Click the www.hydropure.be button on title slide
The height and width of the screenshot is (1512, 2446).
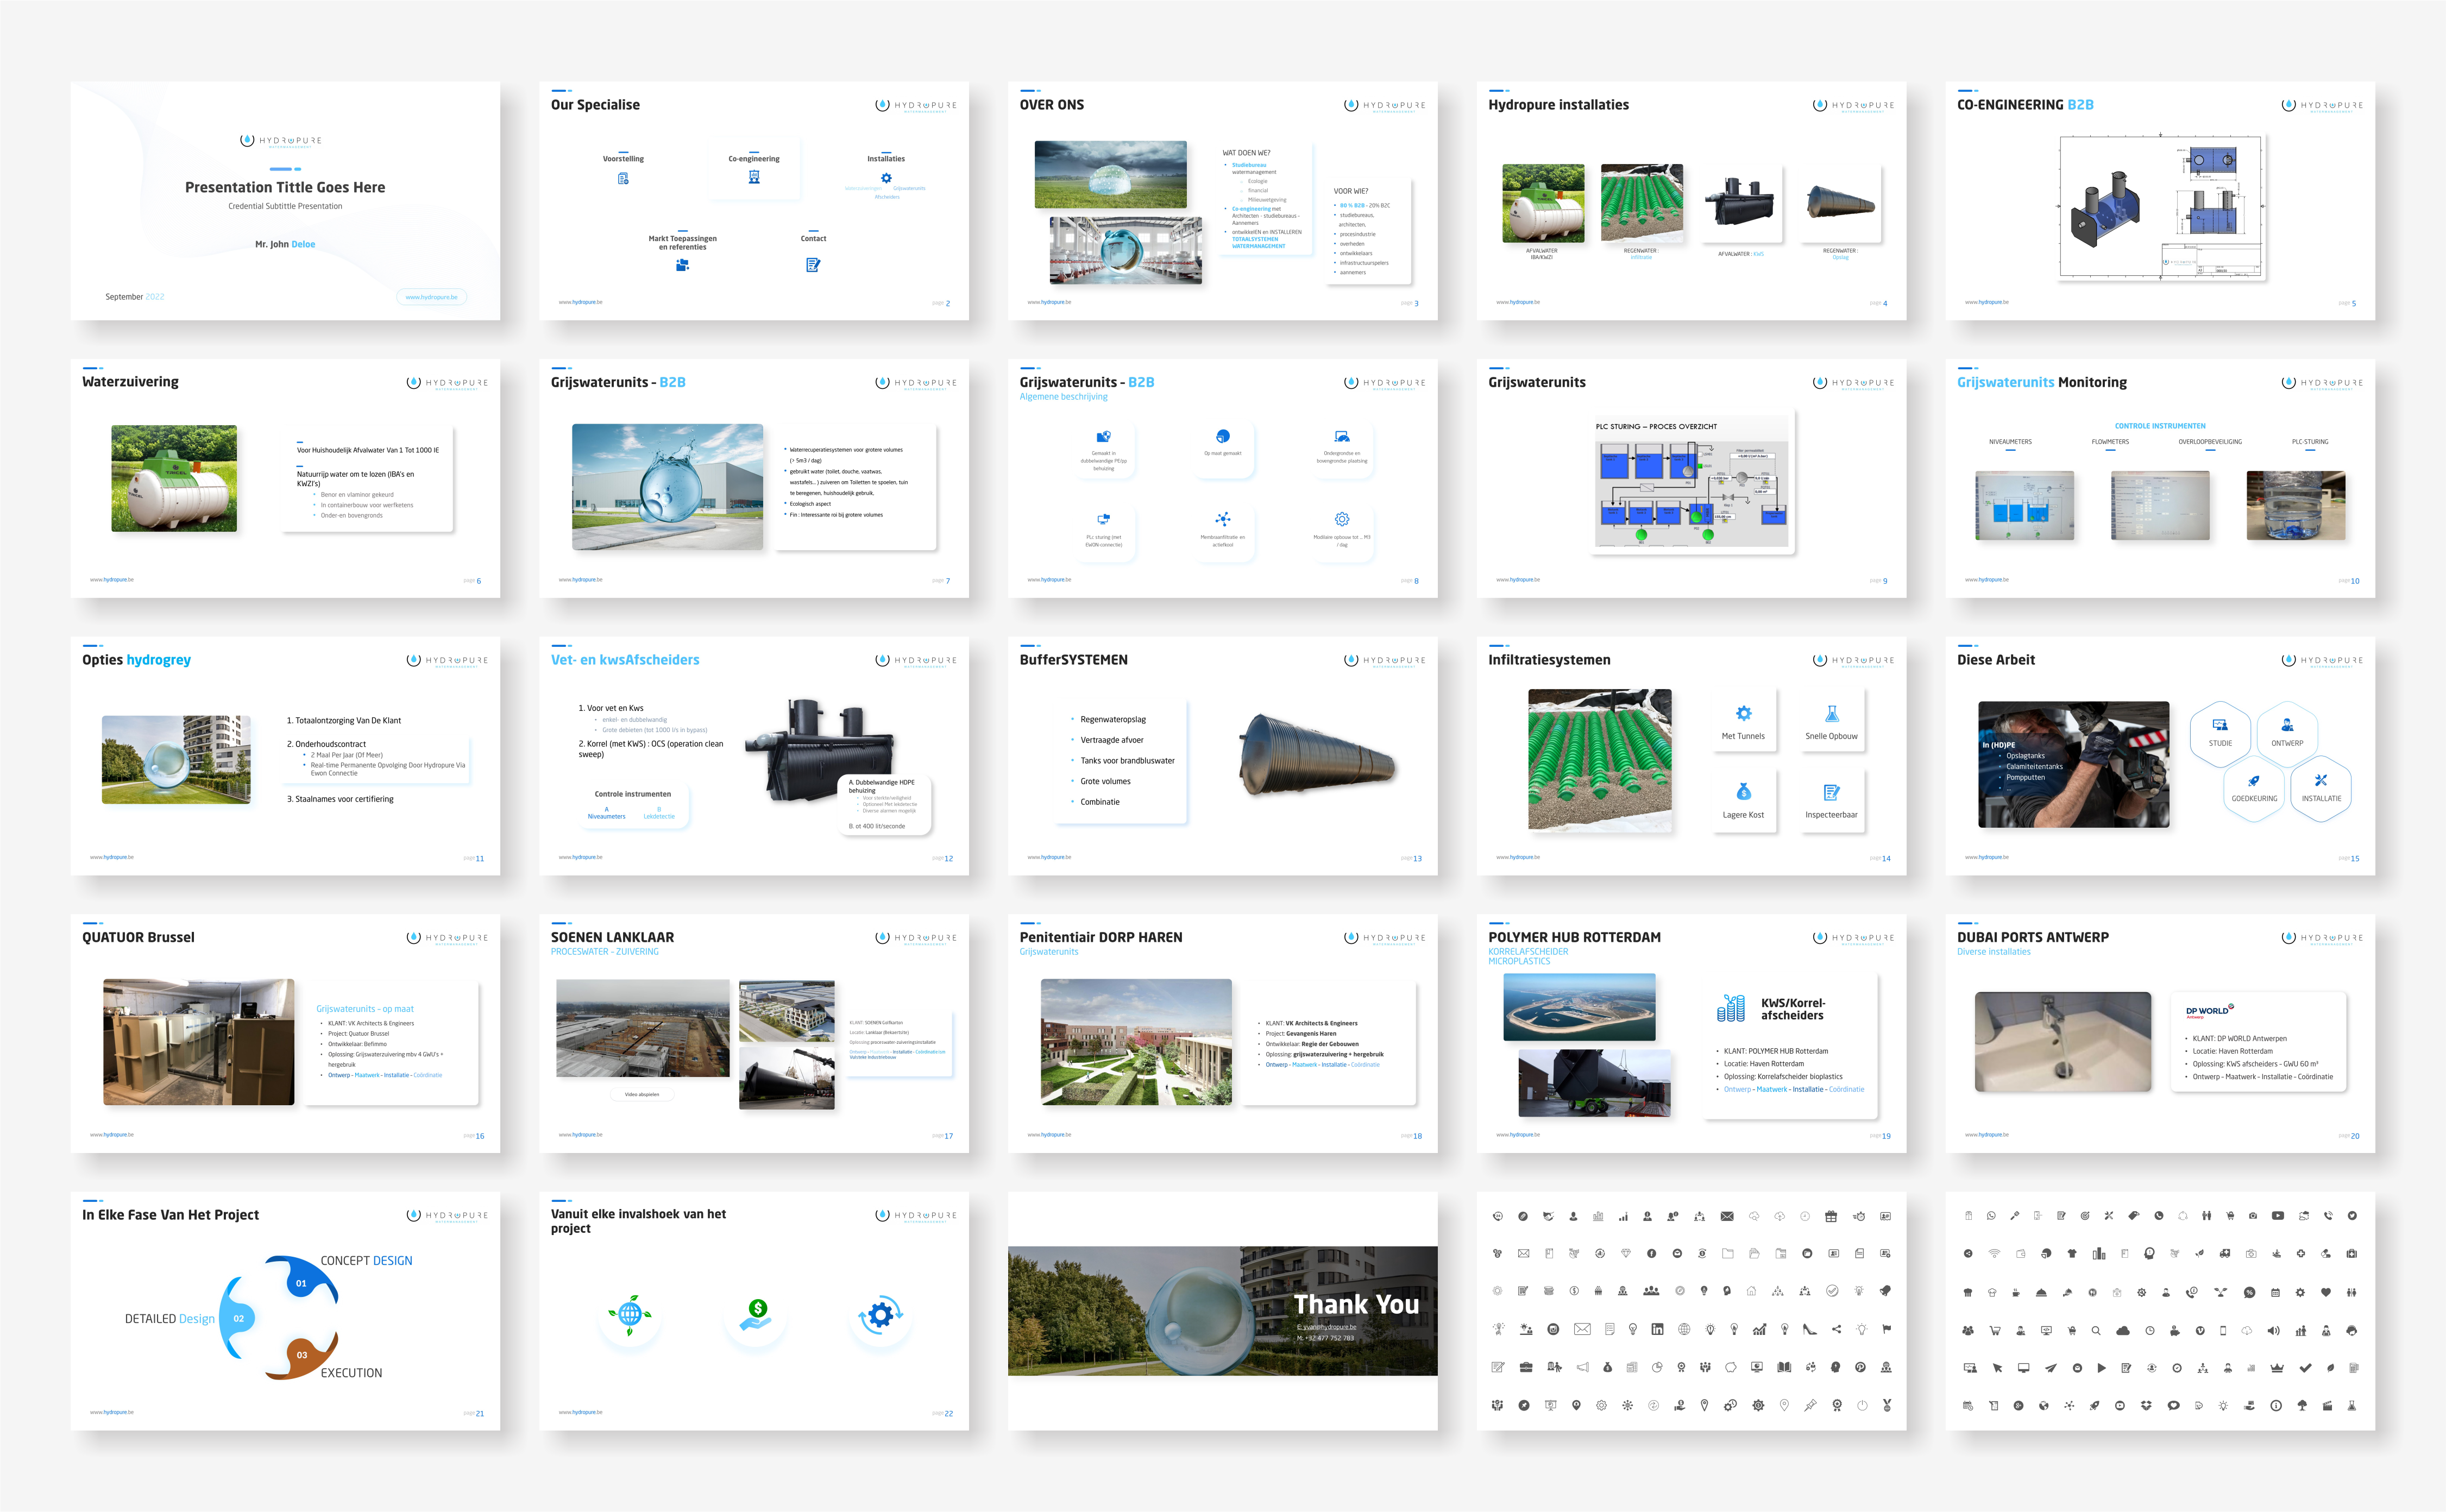[432, 297]
